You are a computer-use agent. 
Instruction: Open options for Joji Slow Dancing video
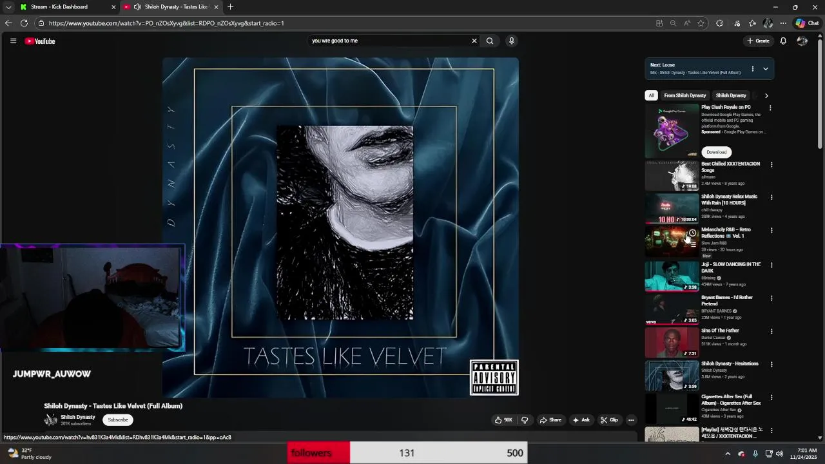point(771,265)
